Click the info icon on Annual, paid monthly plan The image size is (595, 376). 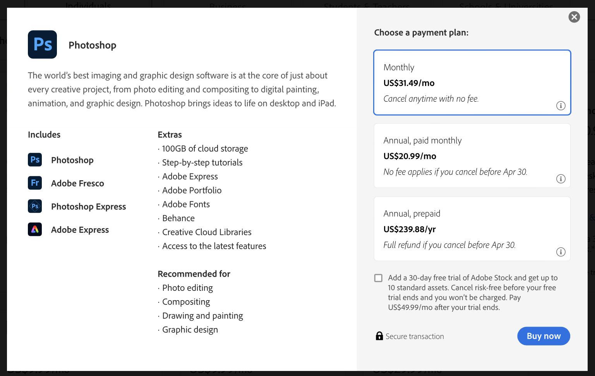(561, 179)
